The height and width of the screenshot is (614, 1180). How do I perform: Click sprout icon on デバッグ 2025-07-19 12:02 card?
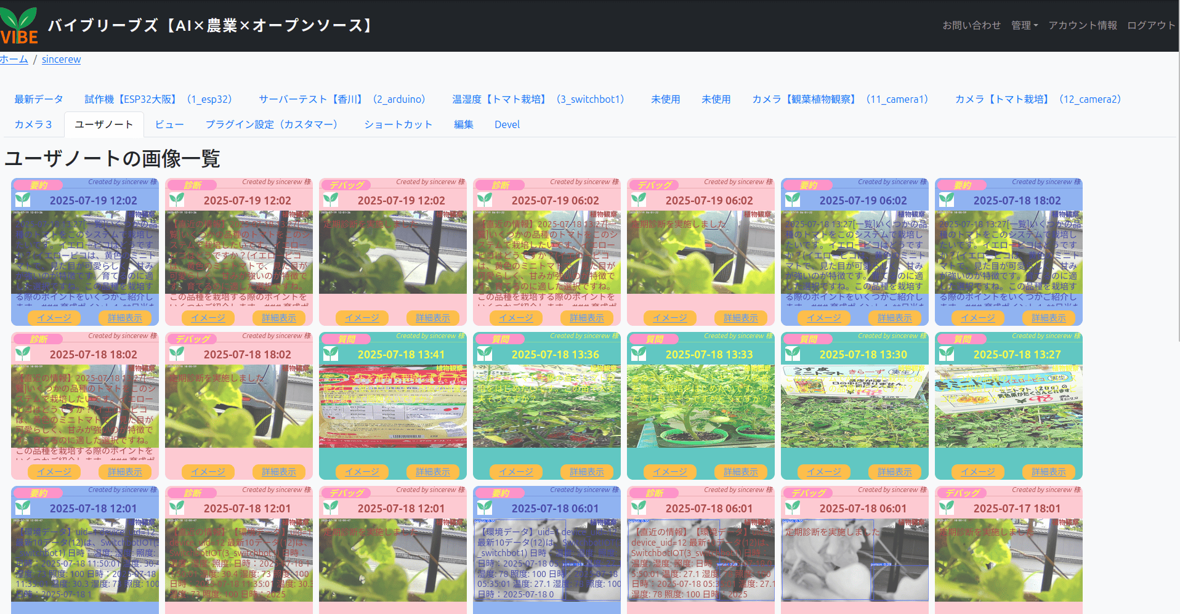click(x=331, y=200)
